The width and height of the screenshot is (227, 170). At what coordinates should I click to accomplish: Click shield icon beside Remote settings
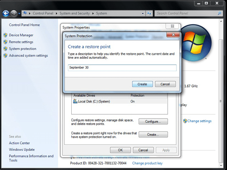(6, 42)
